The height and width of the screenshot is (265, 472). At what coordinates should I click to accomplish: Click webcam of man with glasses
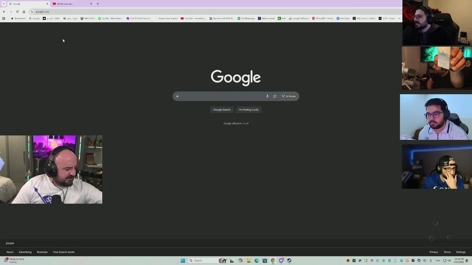[436, 117]
